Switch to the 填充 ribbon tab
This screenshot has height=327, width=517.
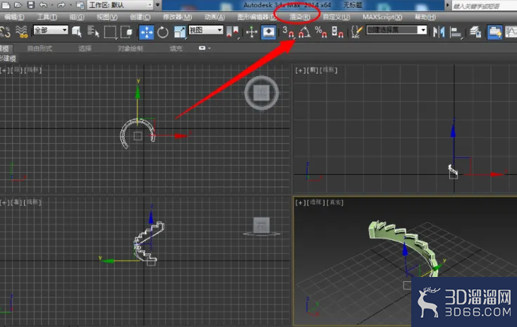[176, 49]
